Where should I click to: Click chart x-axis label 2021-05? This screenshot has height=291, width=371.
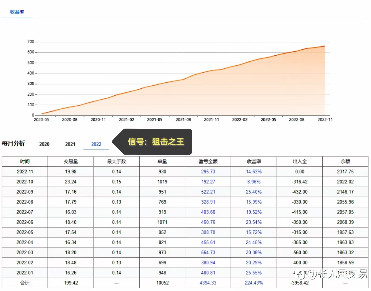pos(155,120)
